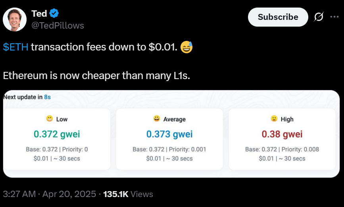Click the Average gas smiley icon
Image resolution: width=344 pixels, height=207 pixels.
[x=157, y=119]
